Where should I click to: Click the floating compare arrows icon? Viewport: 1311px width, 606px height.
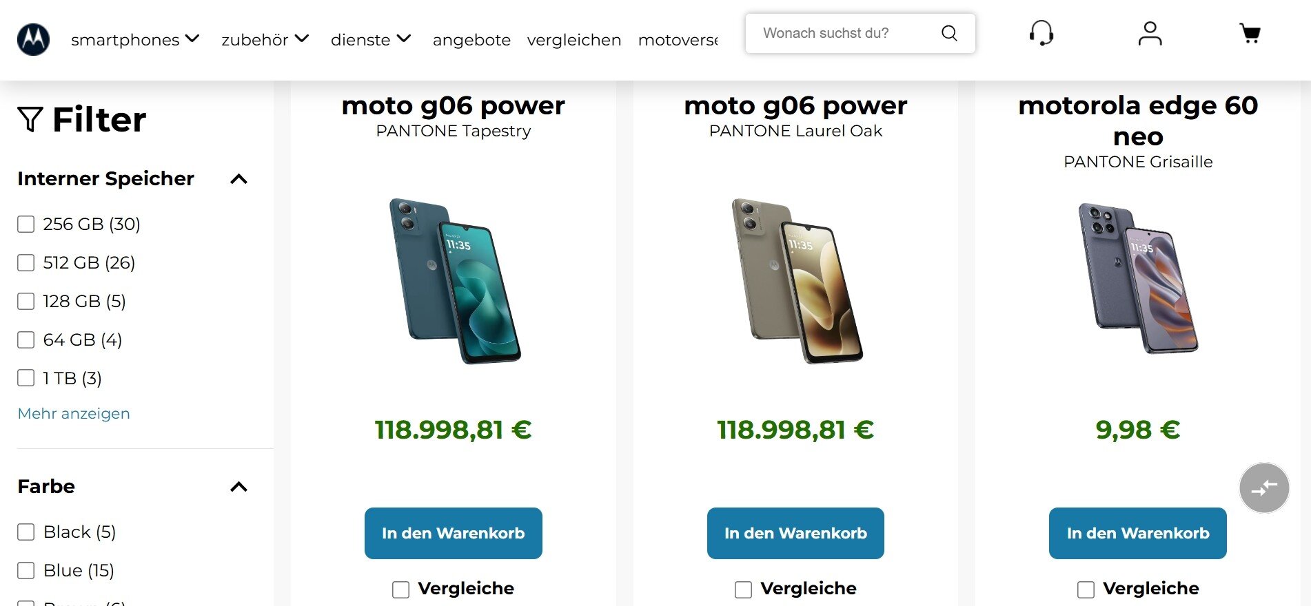click(1263, 488)
